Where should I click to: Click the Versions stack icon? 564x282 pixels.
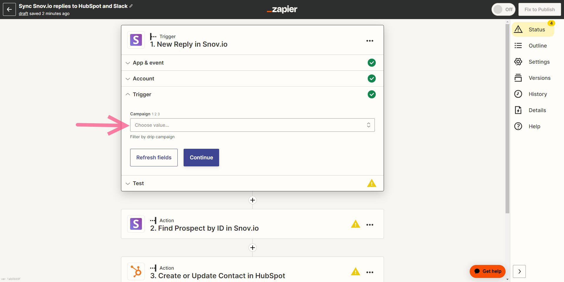[518, 78]
